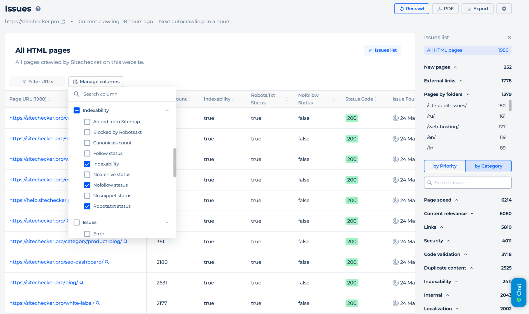Open the Chat widget
The height and width of the screenshot is (314, 529).
[x=519, y=292]
